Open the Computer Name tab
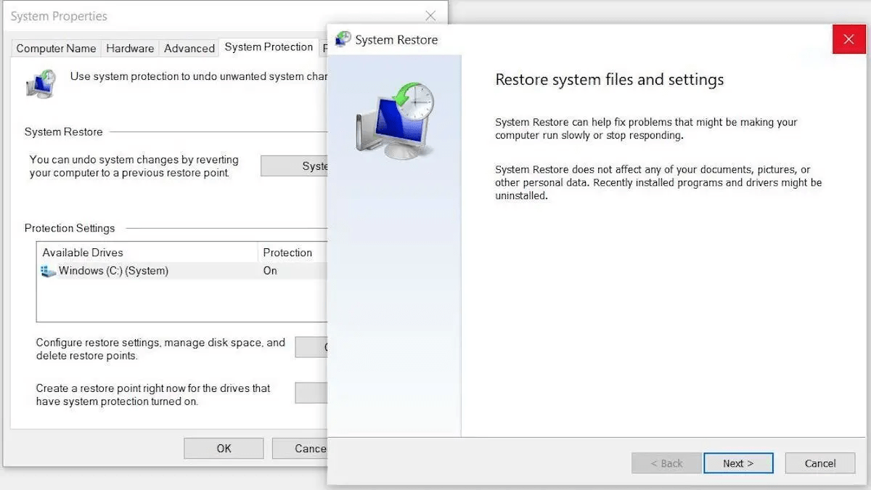This screenshot has width=871, height=490. click(x=56, y=48)
